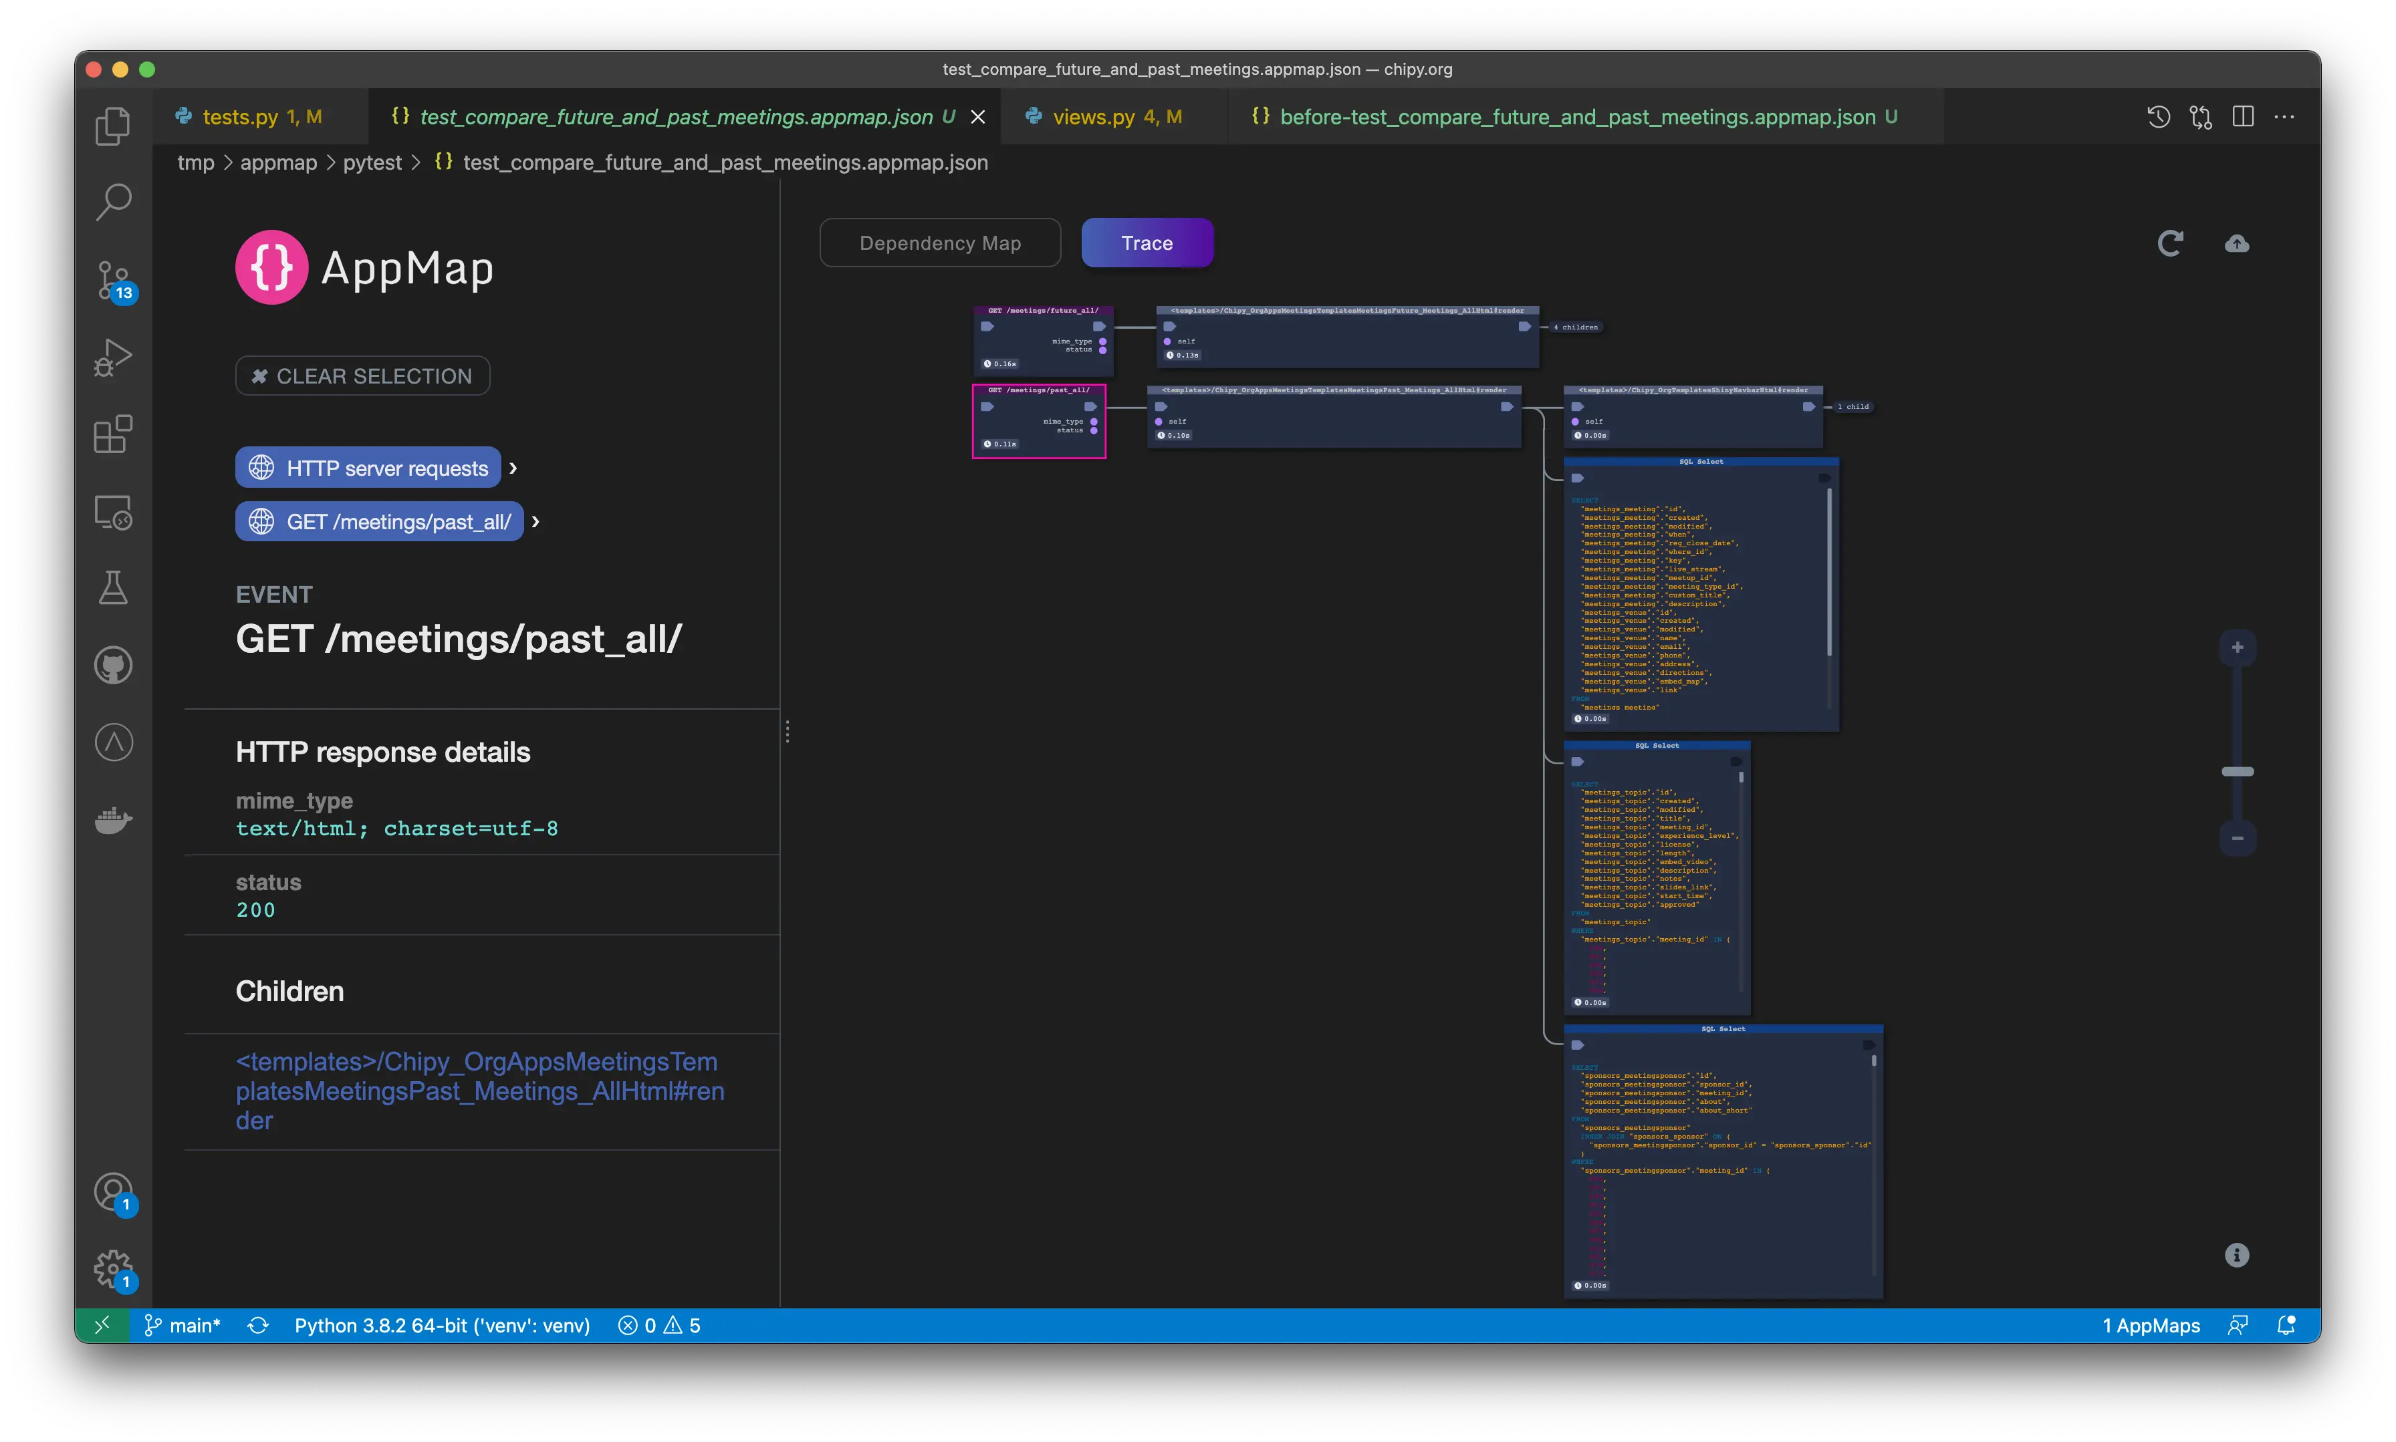This screenshot has width=2396, height=1442.
Task: Open the appmap breadcrumb folder
Action: [x=278, y=162]
